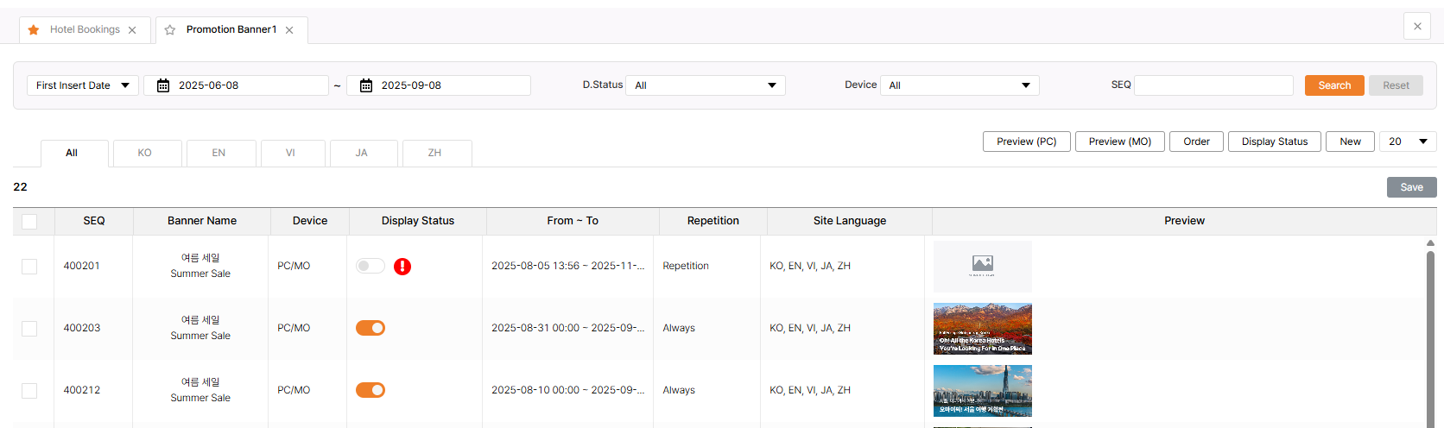Turn off display toggle for banner 400203
The image size is (1444, 428).
[370, 328]
